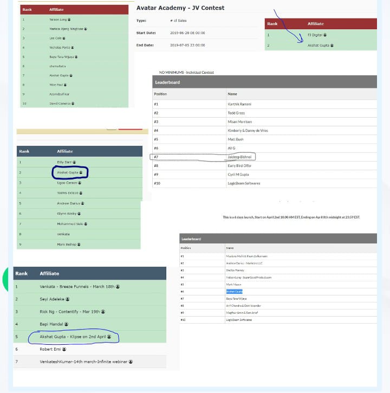Click the 6 days launch schedule text
Image resolution: width=390 pixels, height=393 pixels.
point(291,217)
